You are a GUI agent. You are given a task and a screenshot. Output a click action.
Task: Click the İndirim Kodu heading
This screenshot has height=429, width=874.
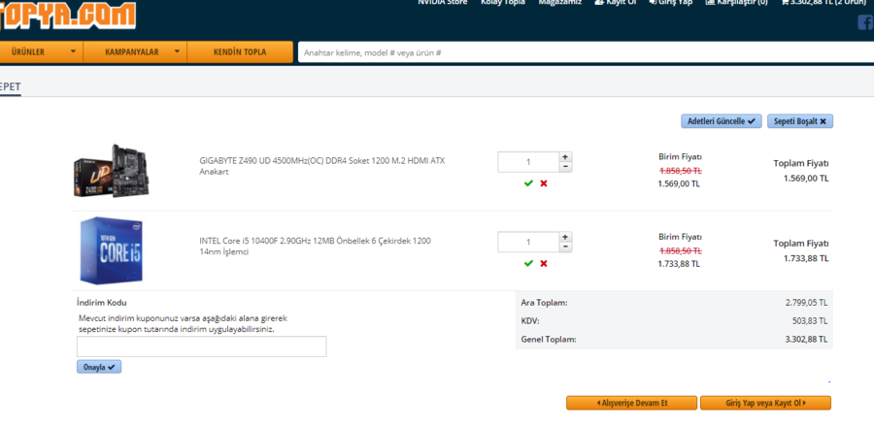[101, 303]
